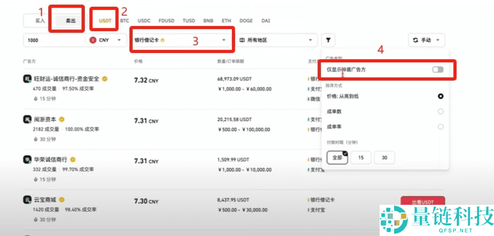Click limit ¥1,000.00 - ¥60,000.00

pyautogui.click(x=244, y=89)
